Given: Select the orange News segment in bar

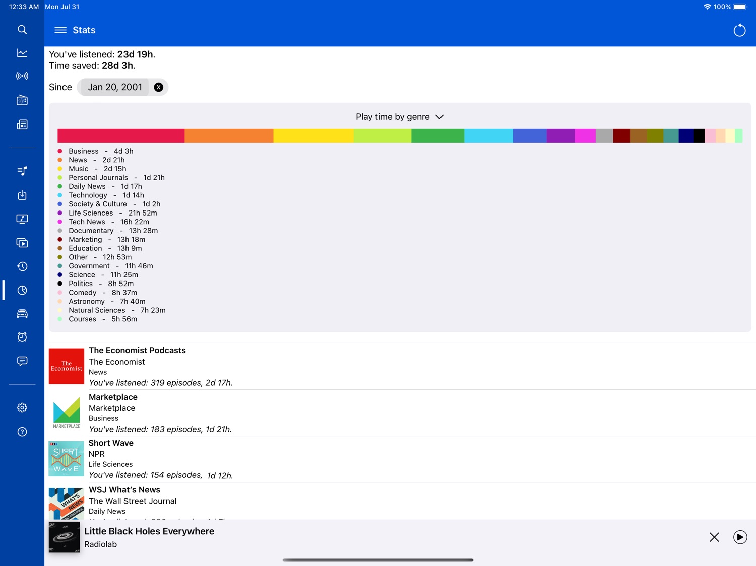Looking at the screenshot, I should [x=229, y=135].
